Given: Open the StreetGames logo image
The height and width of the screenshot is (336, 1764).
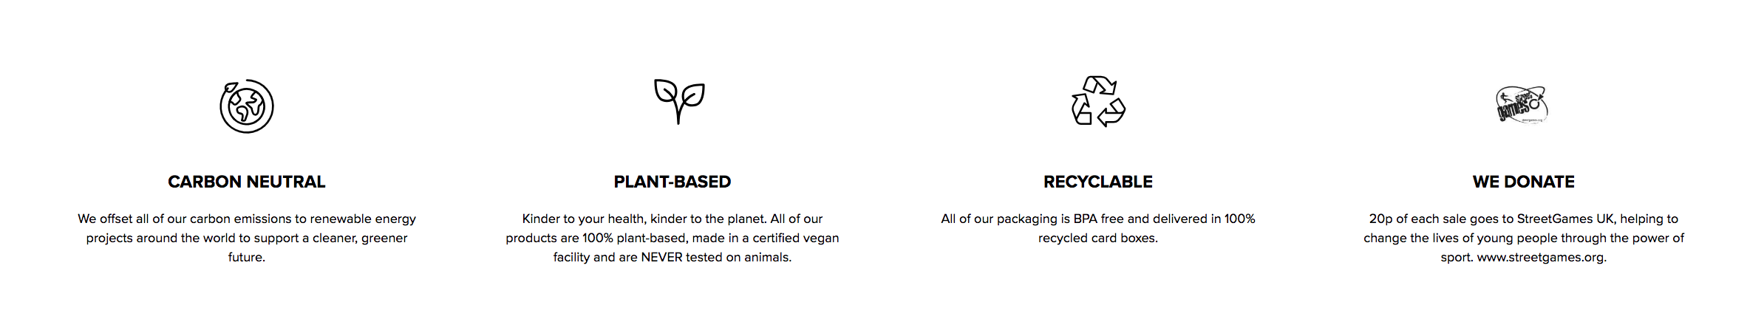Looking at the screenshot, I should pos(1522,106).
